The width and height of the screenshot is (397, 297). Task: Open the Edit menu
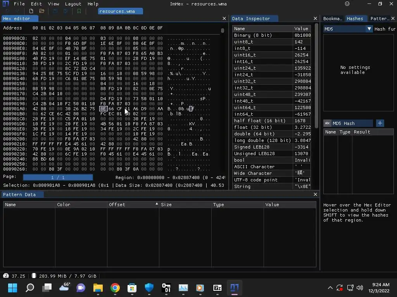click(36, 4)
